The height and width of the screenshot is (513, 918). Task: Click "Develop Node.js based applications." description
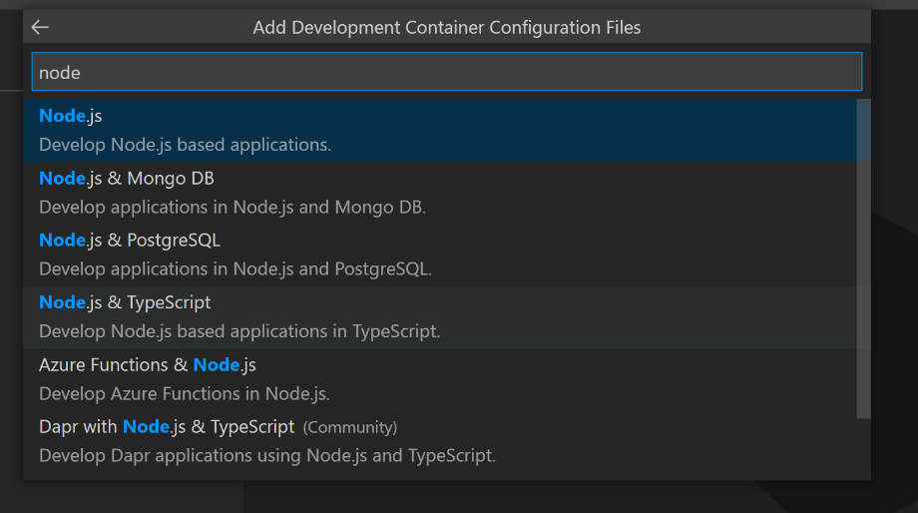click(x=185, y=145)
